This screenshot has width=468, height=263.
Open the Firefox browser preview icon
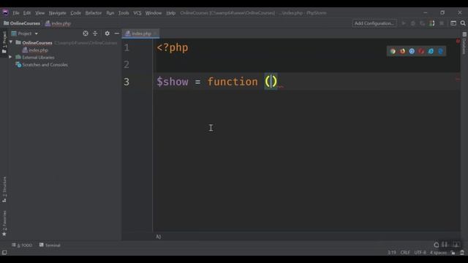pos(402,51)
